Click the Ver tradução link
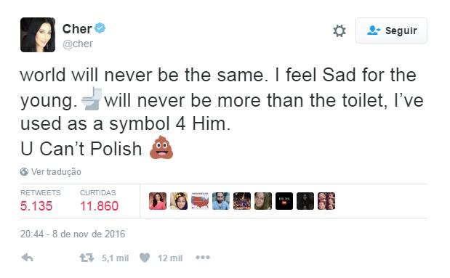The image size is (450, 278). (56, 172)
